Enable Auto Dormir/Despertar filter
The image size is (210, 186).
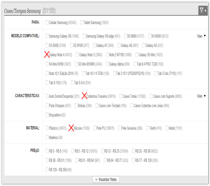pyautogui.click(x=47, y=96)
